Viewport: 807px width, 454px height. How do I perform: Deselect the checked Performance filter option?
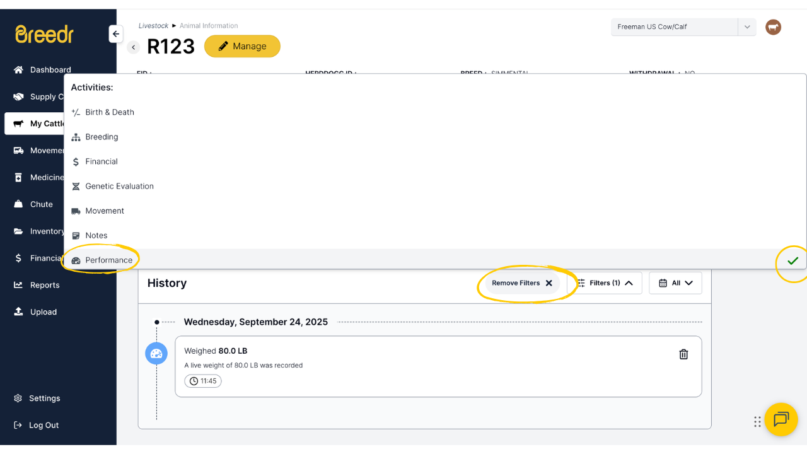tap(108, 260)
